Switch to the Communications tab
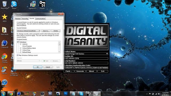The image size is (171, 96). [40, 19]
